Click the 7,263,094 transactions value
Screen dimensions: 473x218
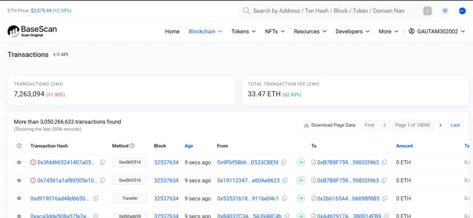click(x=29, y=94)
